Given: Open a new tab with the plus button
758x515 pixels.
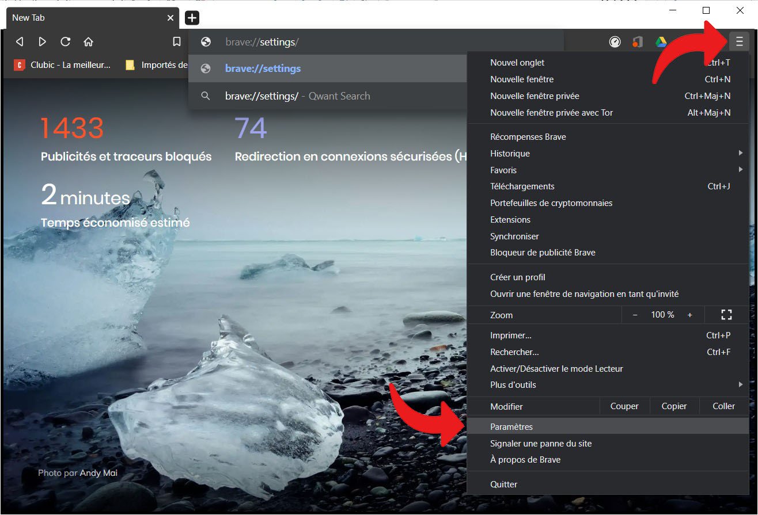Looking at the screenshot, I should click(192, 18).
